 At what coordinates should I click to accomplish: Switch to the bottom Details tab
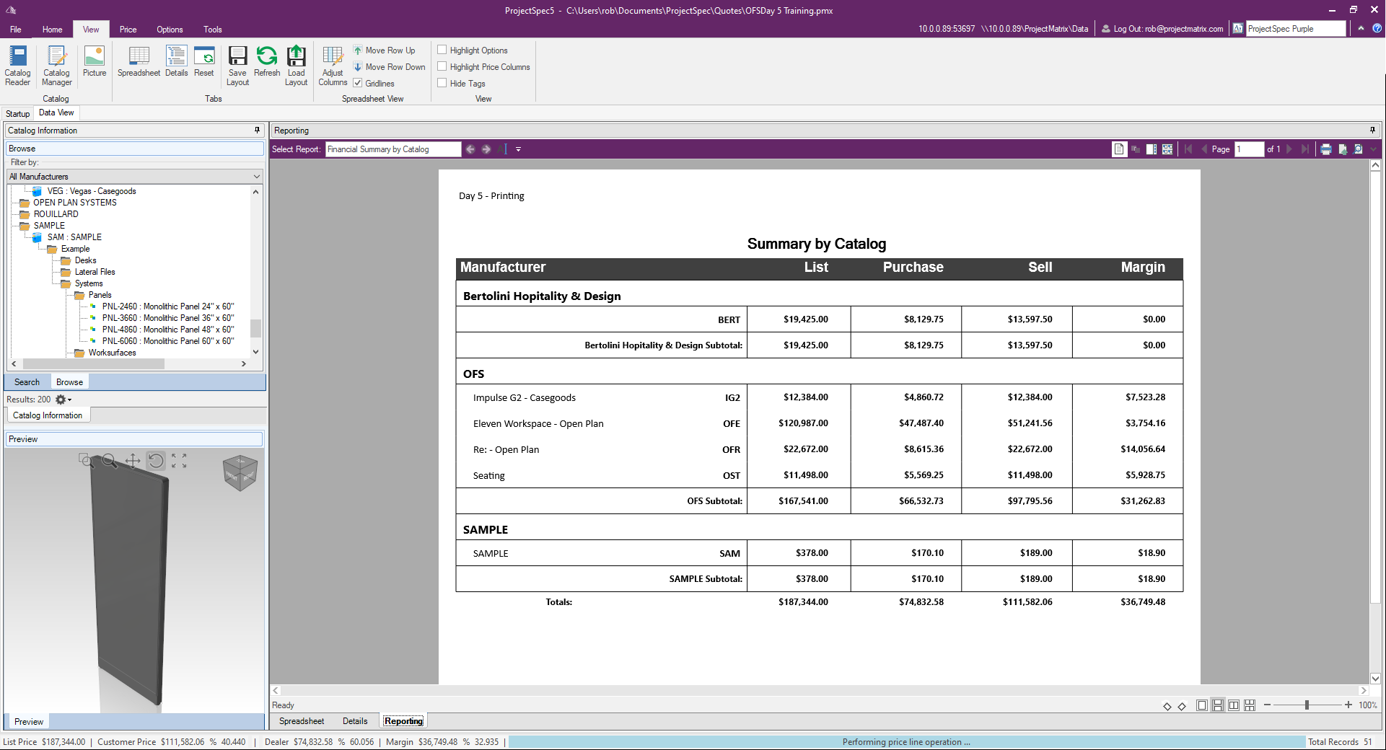[x=355, y=721]
